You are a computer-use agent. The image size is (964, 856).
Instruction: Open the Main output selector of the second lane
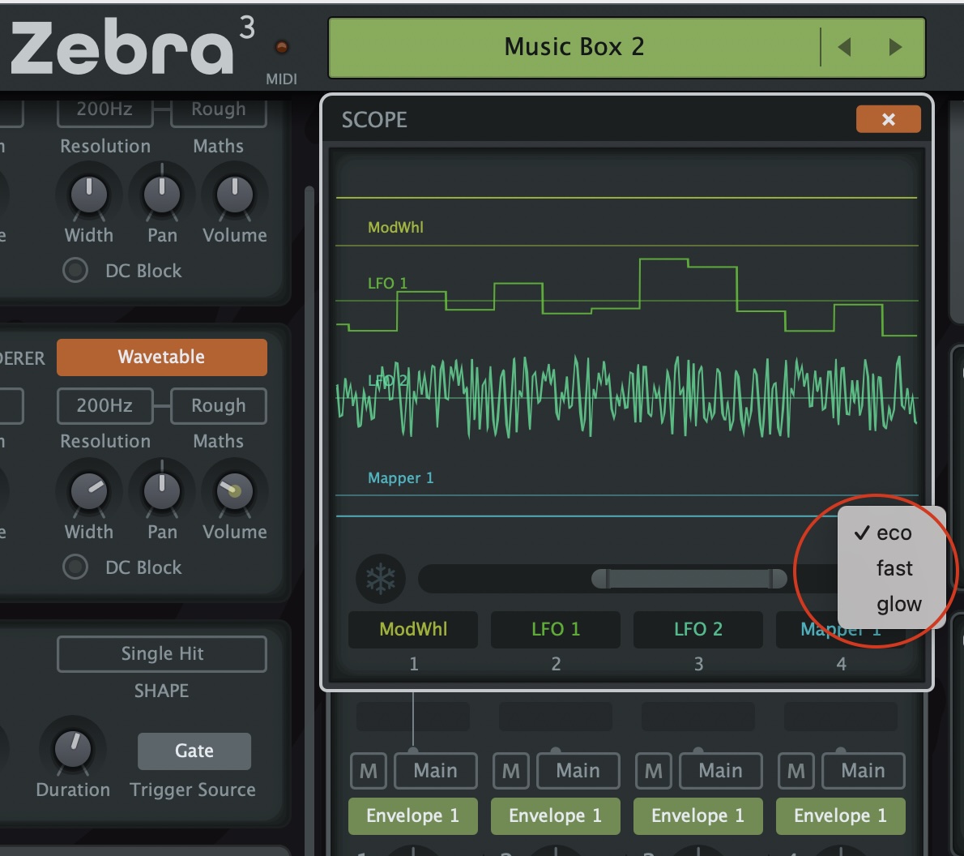click(x=578, y=770)
